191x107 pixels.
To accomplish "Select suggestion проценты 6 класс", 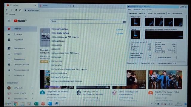I will 60,77.
